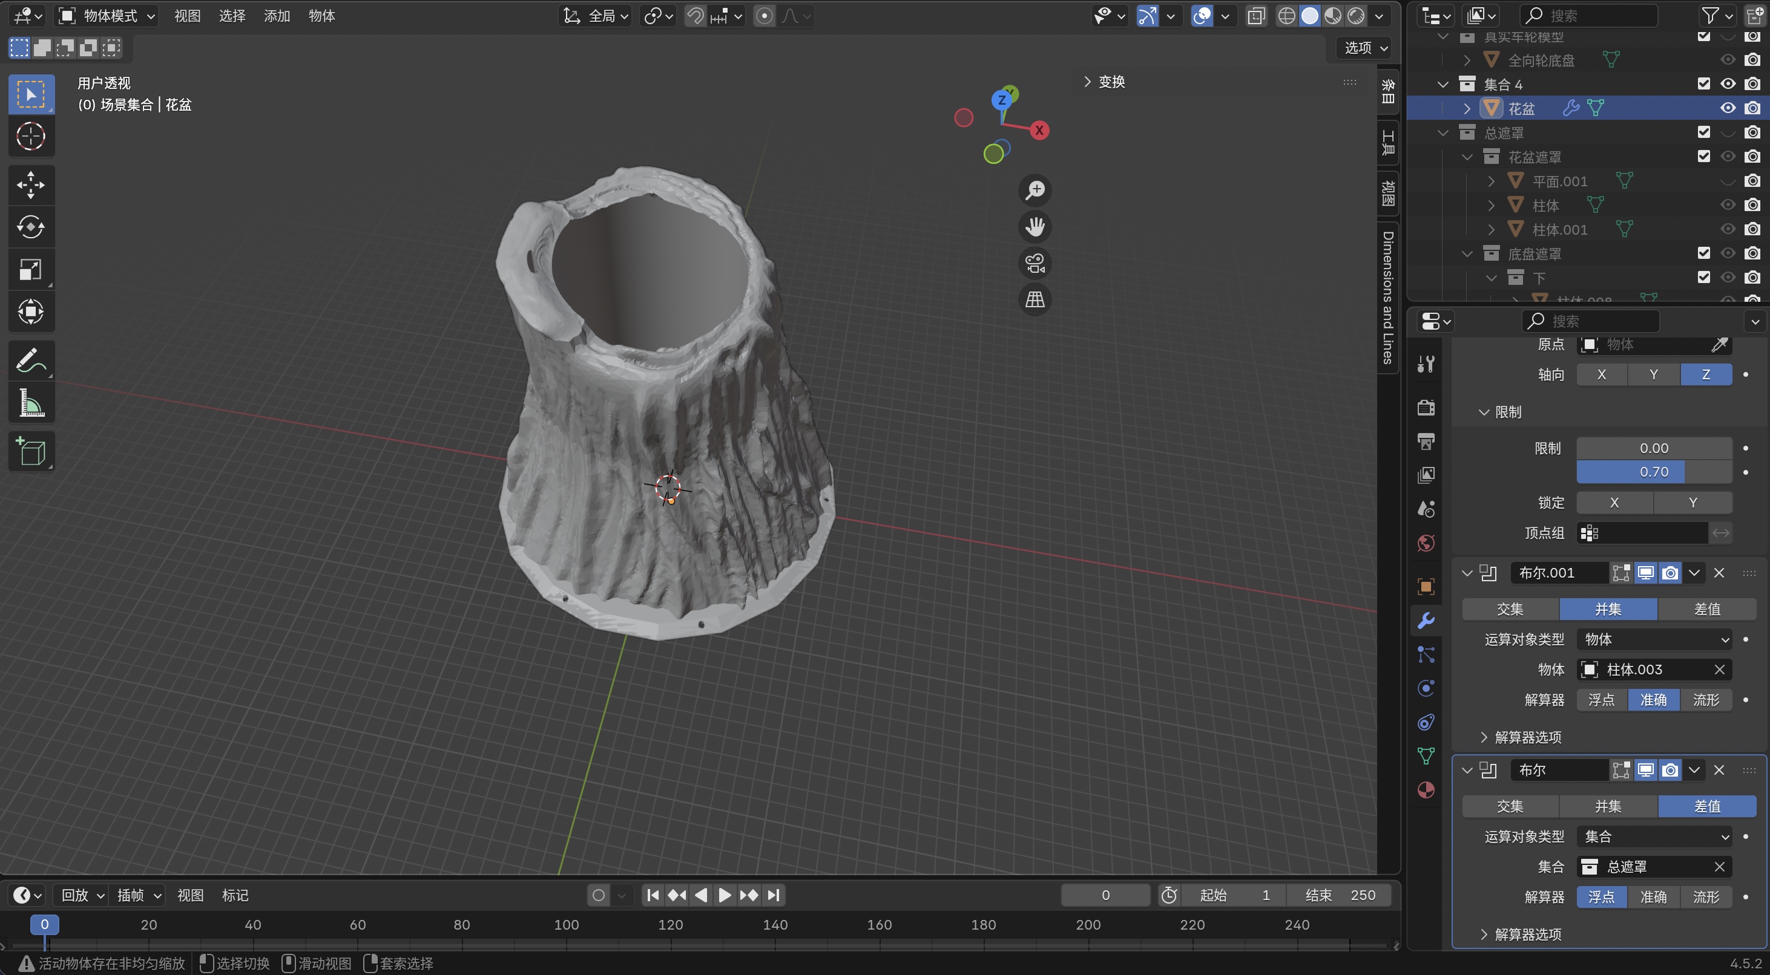1770x975 pixels.
Task: Set 布尔 operation to 交集
Action: [x=1510, y=806]
